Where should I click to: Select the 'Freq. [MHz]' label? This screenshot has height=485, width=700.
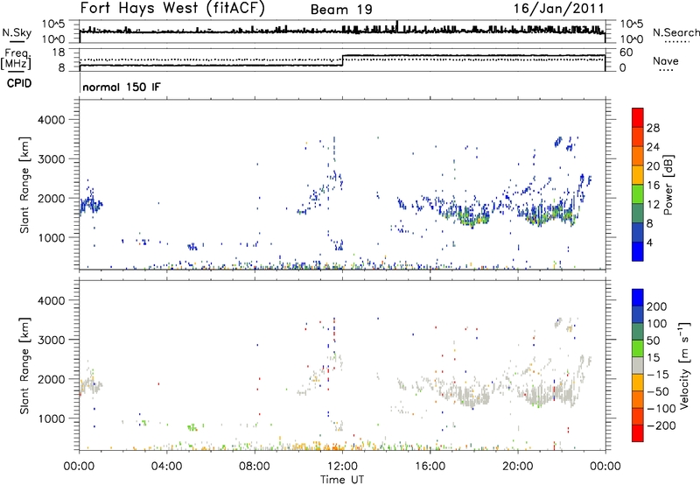pos(17,59)
